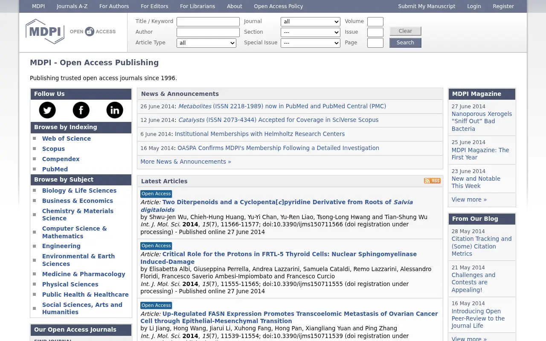The image size is (546, 341).
Task: Click View more in MDPI Magazine
Action: tap(469, 199)
